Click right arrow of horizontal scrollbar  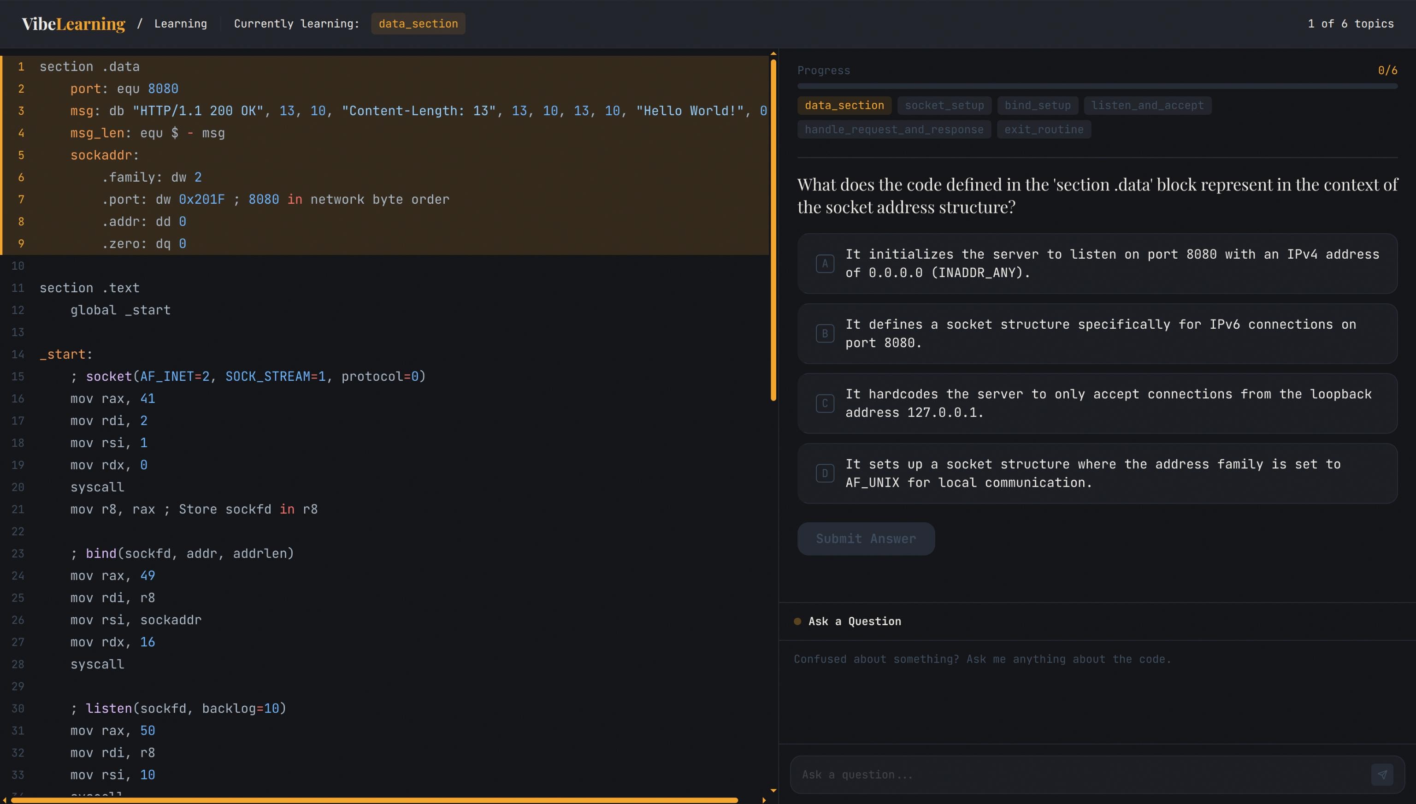pos(764,799)
